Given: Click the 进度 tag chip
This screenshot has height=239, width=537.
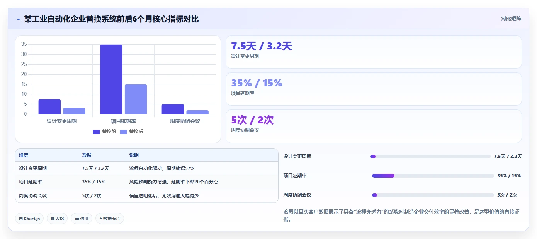Looking at the screenshot, I should tap(82, 219).
